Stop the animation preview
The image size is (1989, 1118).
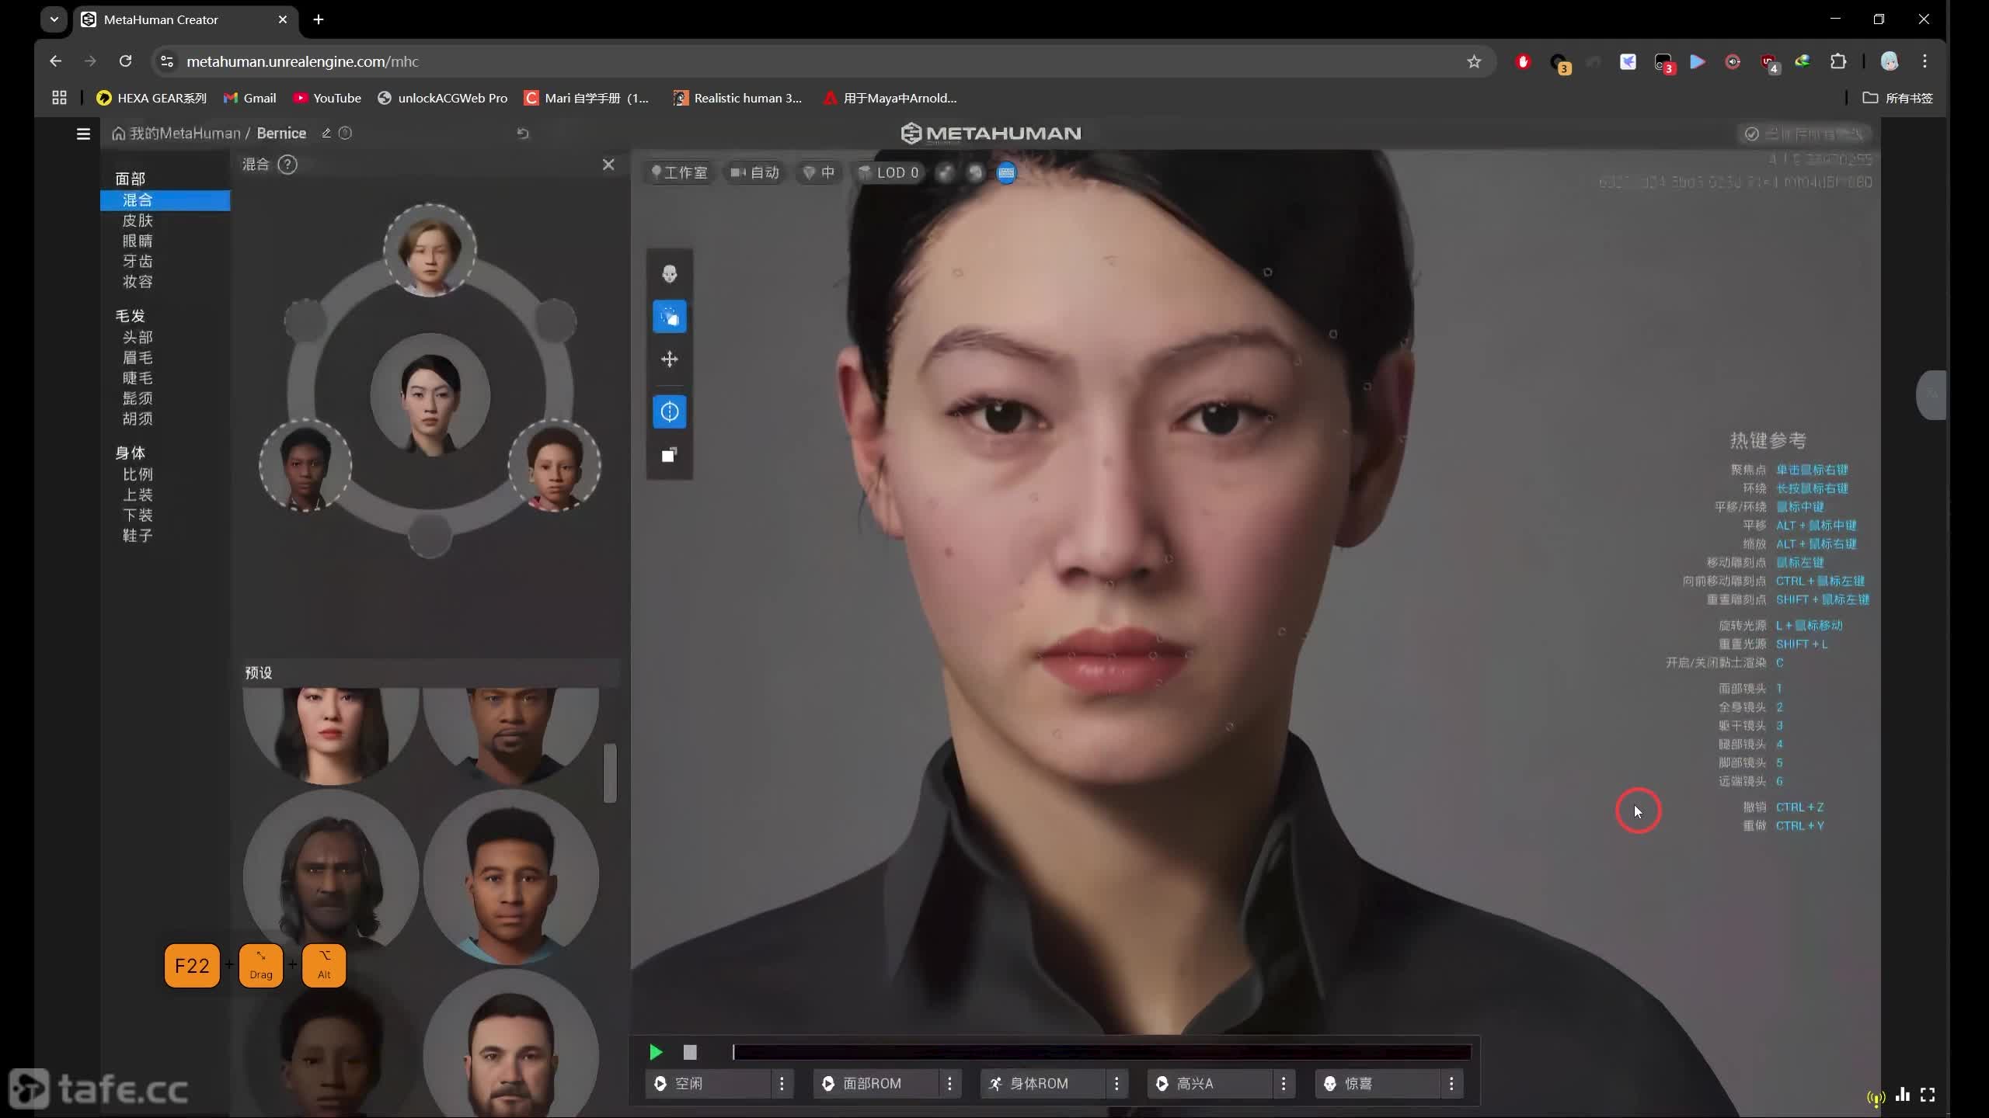pyautogui.click(x=690, y=1052)
